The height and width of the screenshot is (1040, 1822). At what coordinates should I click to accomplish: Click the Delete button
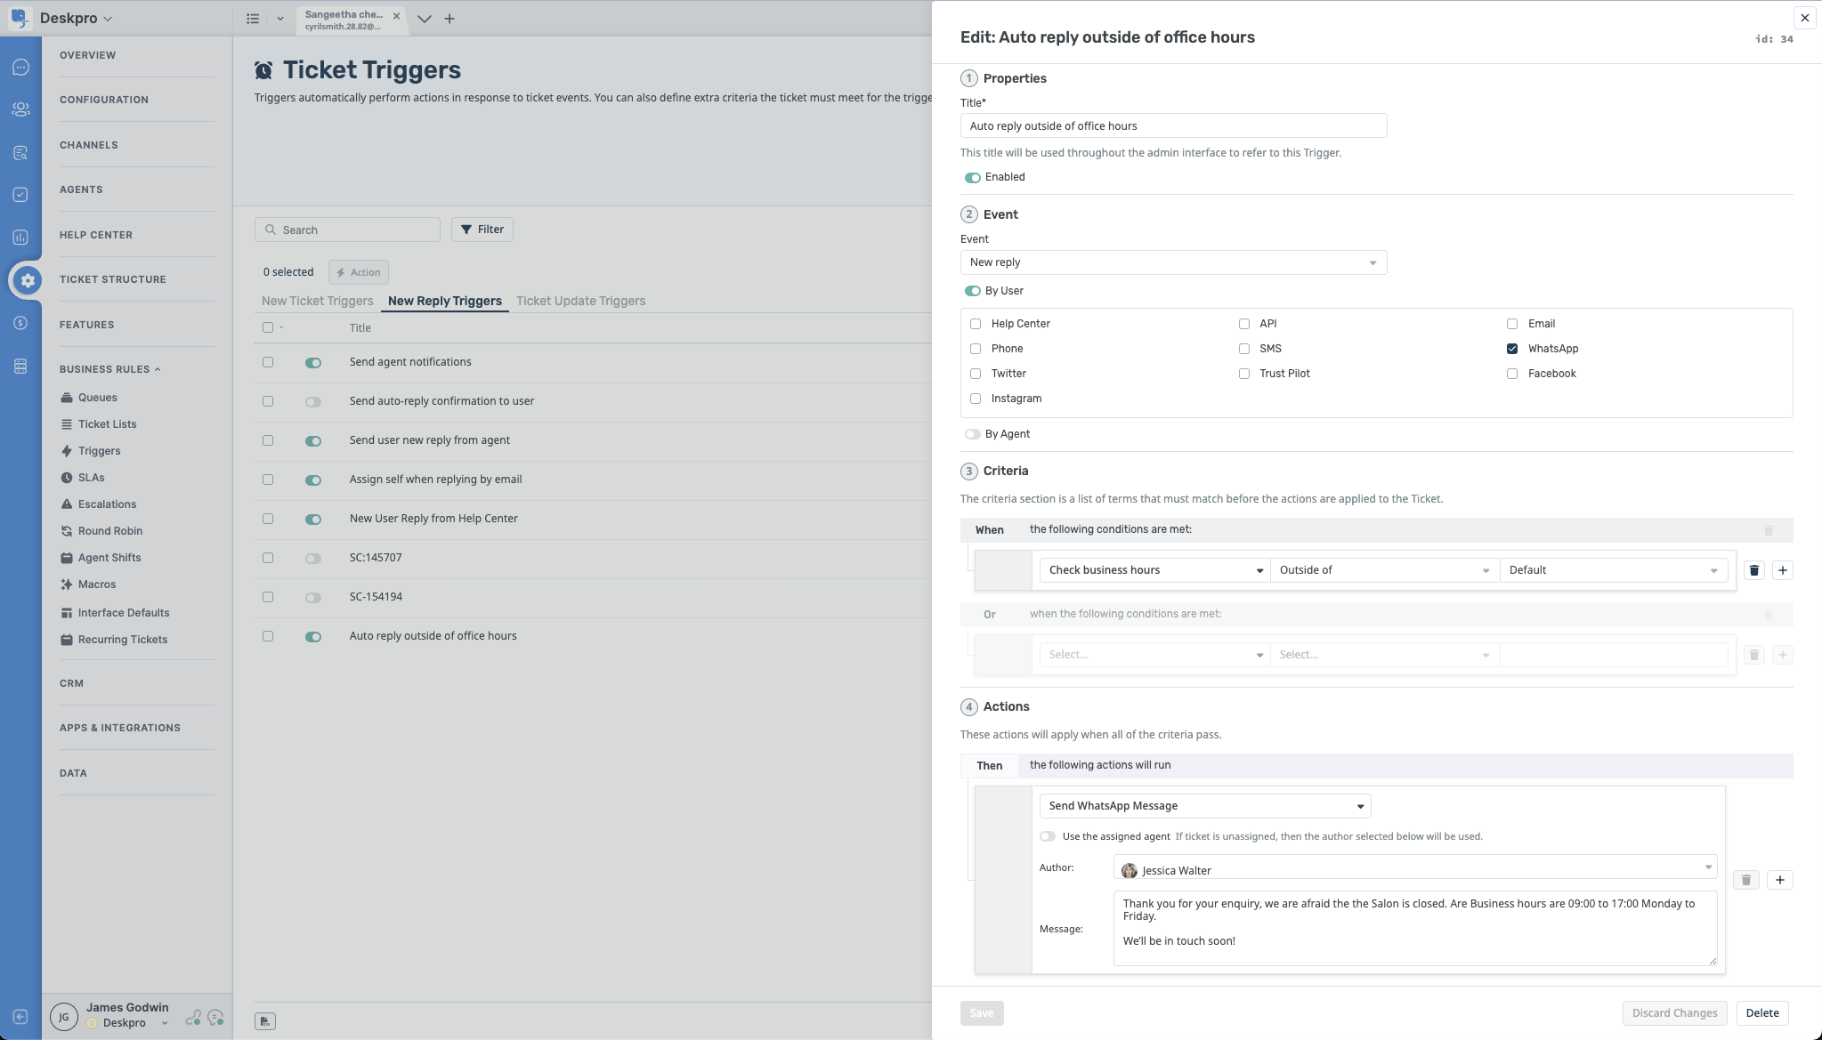pos(1761,1013)
